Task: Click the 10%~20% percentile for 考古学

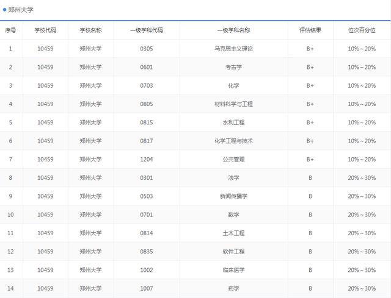Action: pyautogui.click(x=362, y=67)
